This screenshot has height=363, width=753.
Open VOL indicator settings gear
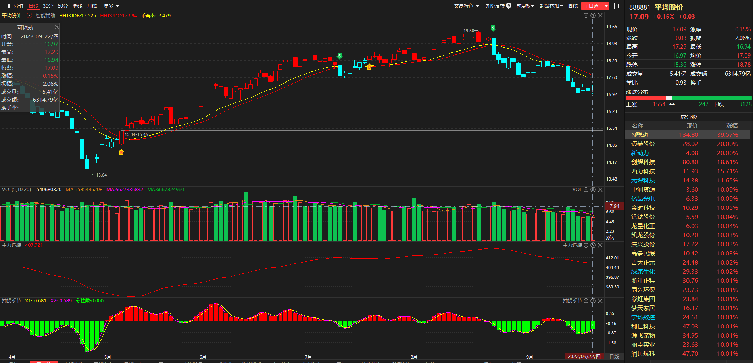point(586,190)
